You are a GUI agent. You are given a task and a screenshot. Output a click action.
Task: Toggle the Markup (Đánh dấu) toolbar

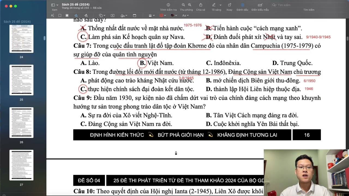[x=242, y=5]
